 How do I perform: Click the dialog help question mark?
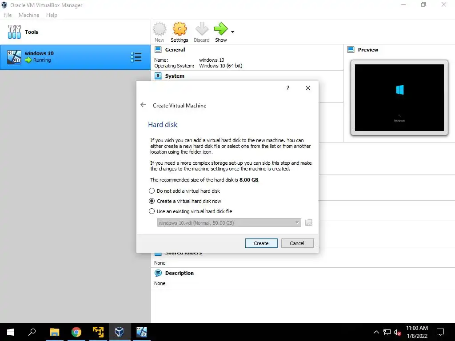pos(288,88)
